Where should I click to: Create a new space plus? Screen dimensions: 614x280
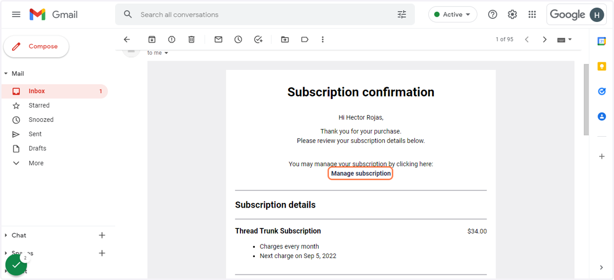click(x=102, y=253)
